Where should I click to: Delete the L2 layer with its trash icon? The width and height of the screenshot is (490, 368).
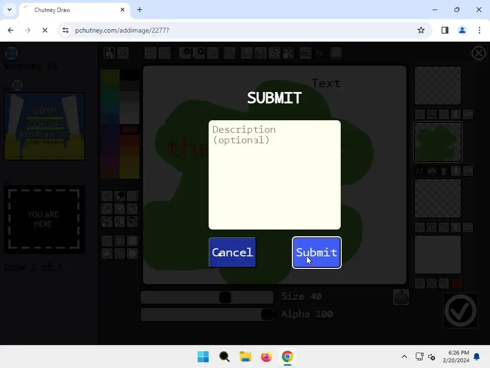(444, 171)
